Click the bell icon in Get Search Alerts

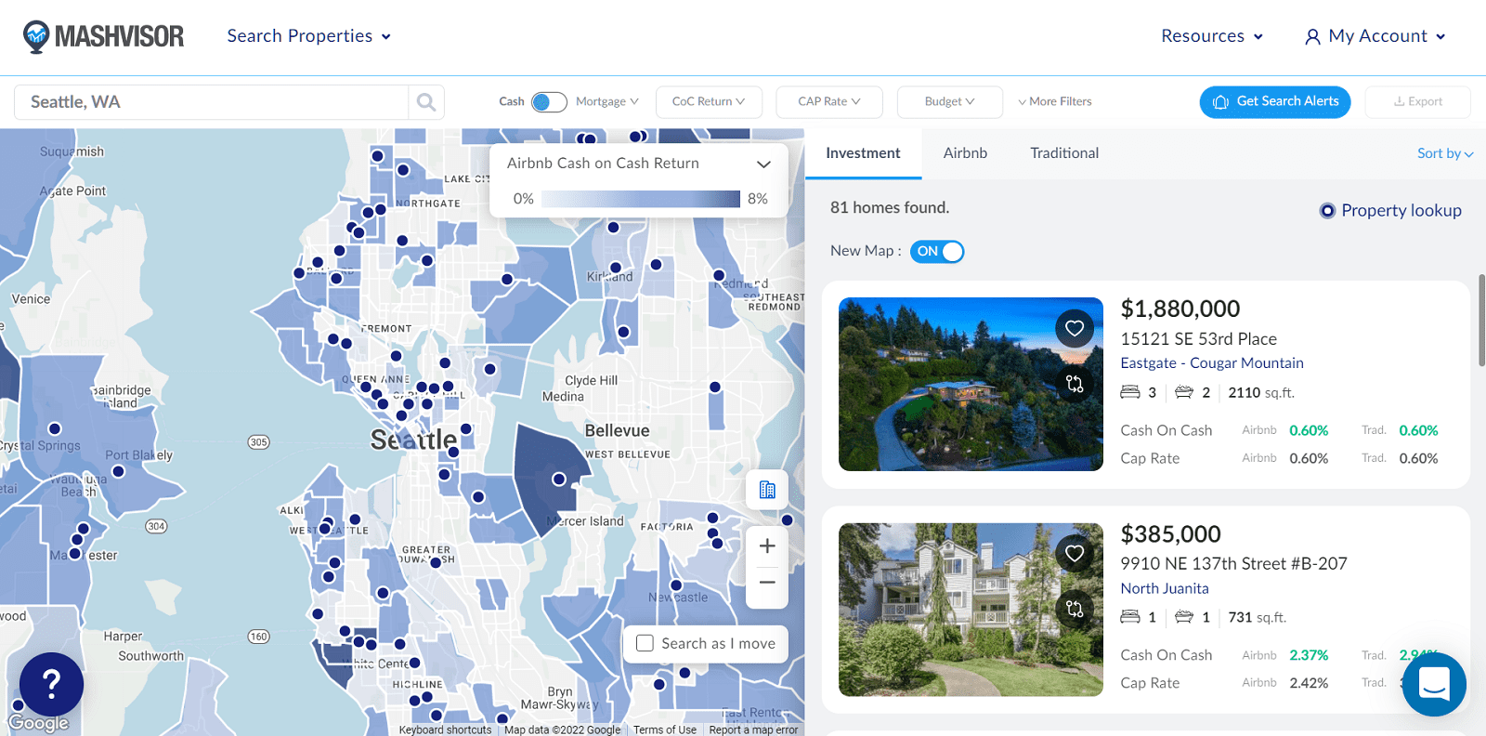[1220, 102]
